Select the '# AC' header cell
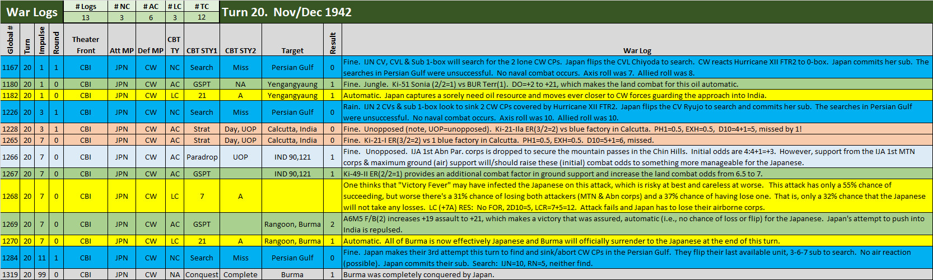 click(151, 6)
